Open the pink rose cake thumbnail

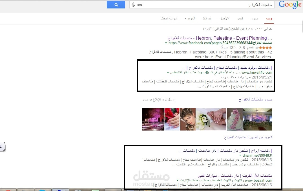coord(235,119)
